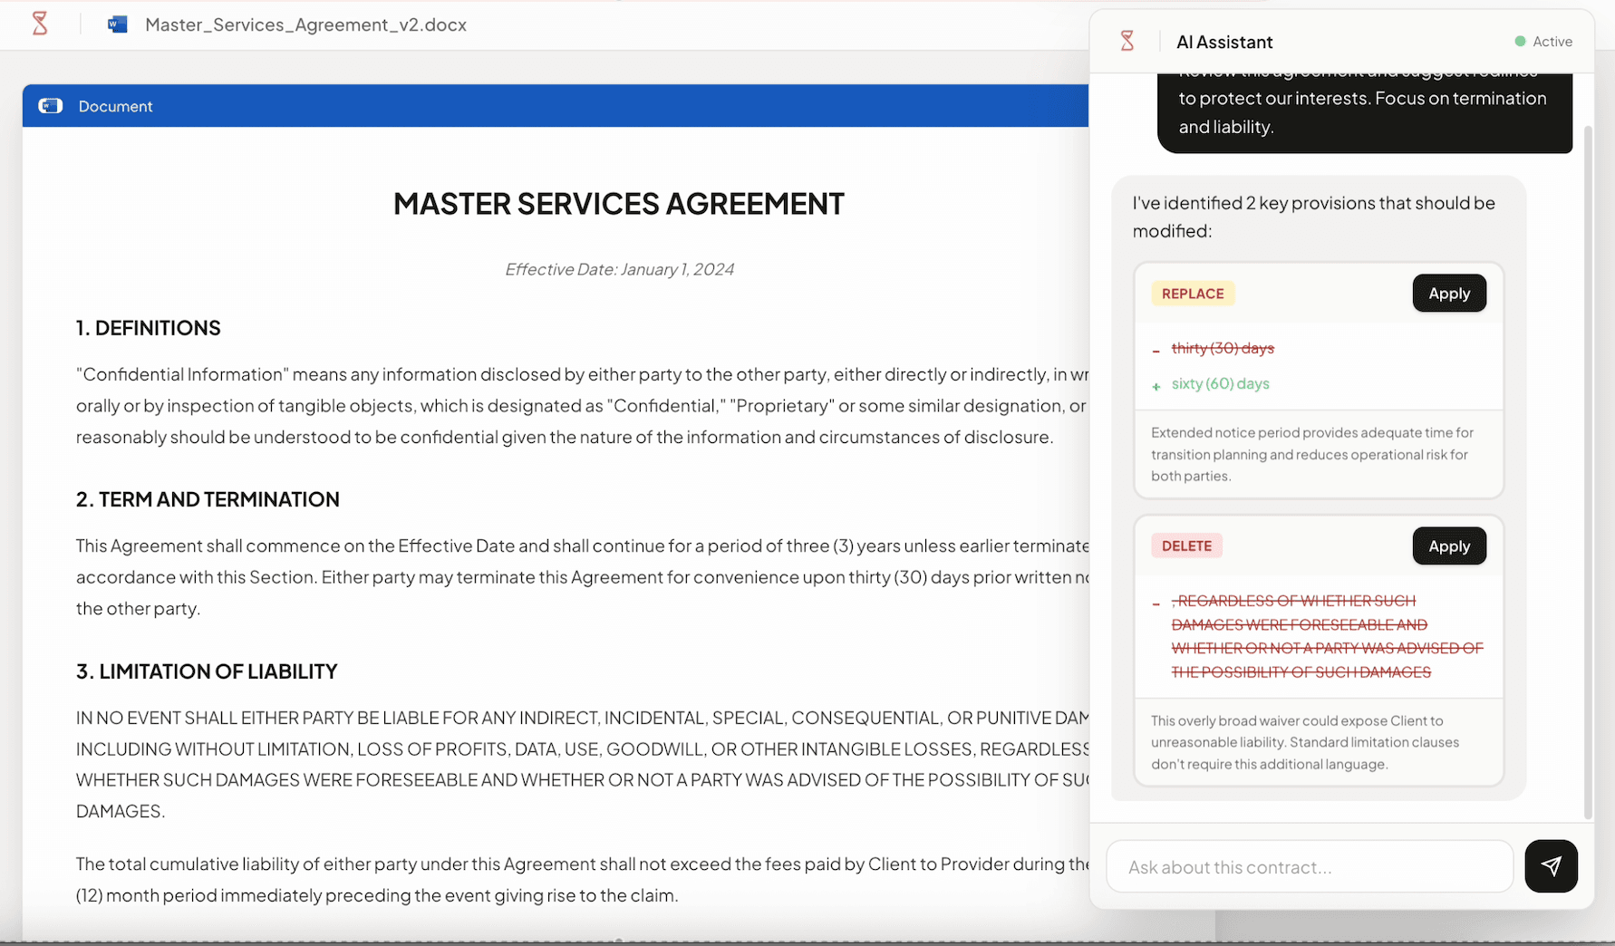Click the REPLACE badge label

1193,294
